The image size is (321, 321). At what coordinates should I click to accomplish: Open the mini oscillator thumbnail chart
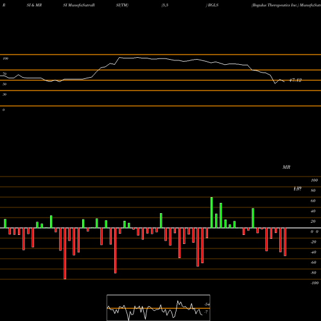(159, 308)
